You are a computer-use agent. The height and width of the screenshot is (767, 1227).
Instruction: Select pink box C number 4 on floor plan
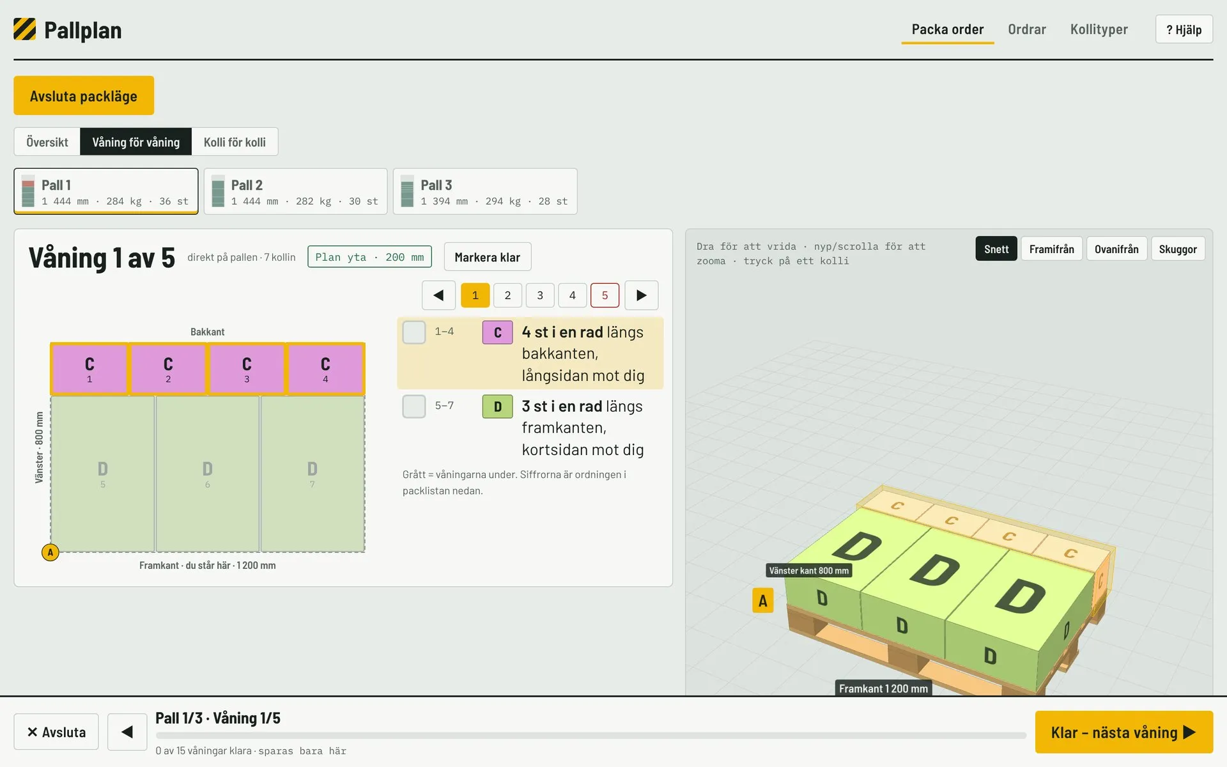[325, 369]
